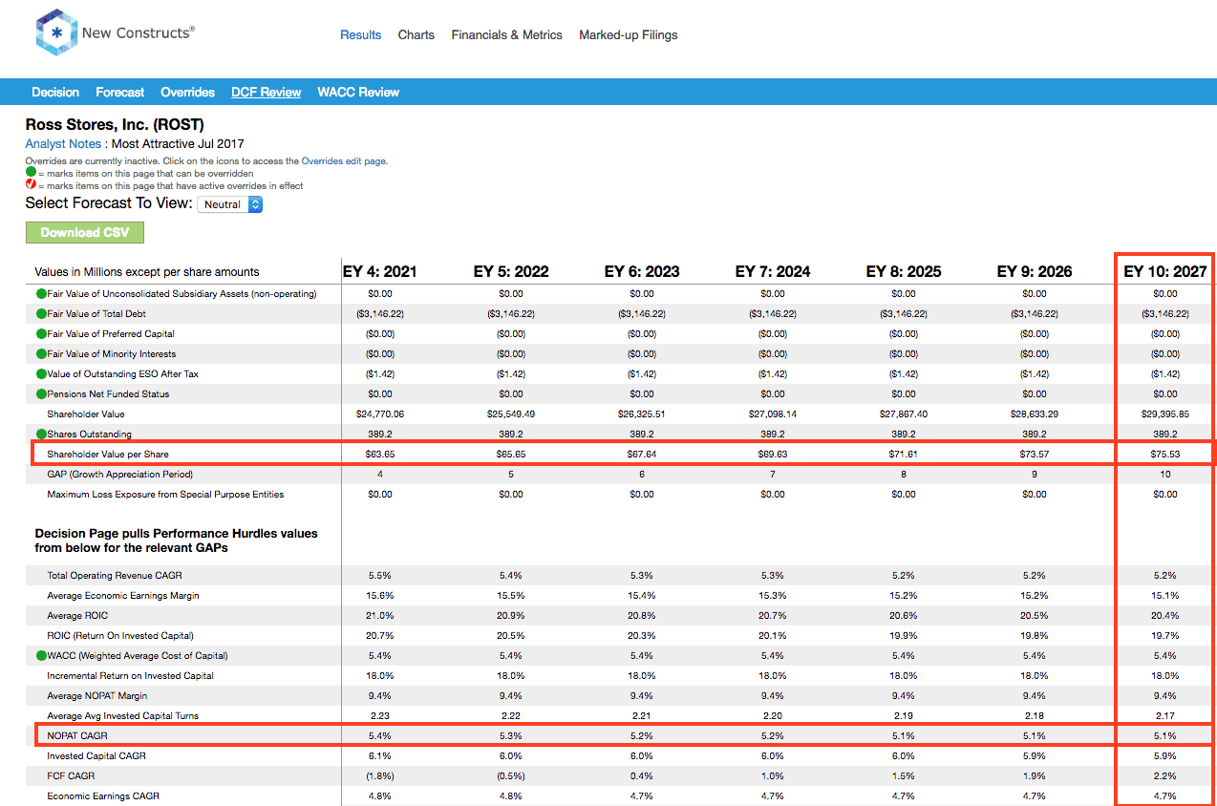Click Shareholder Value per Share $63.65 cell
Image resolution: width=1217 pixels, height=806 pixels.
coord(380,454)
